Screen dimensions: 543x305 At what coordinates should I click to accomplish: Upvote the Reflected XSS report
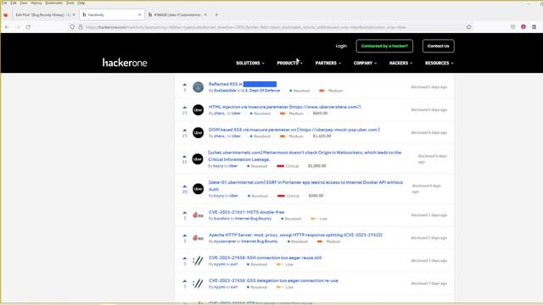click(x=185, y=85)
